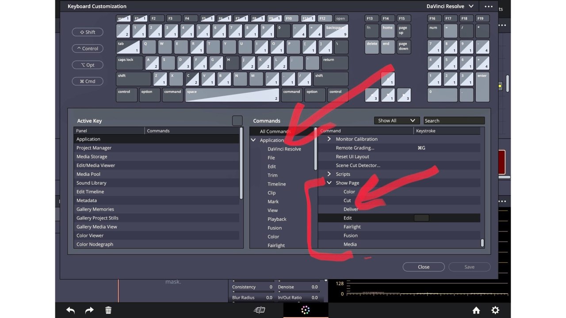Collapse the Application category chevron
The width and height of the screenshot is (566, 318).
click(x=253, y=140)
